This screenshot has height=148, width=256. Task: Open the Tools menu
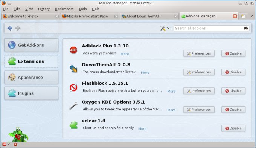82,9
